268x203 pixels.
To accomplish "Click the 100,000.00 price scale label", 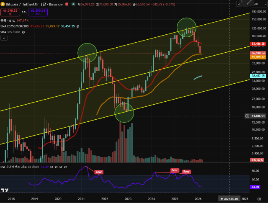I will (x=259, y=36).
